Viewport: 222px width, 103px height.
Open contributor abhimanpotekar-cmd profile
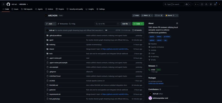[x=160, y=98]
